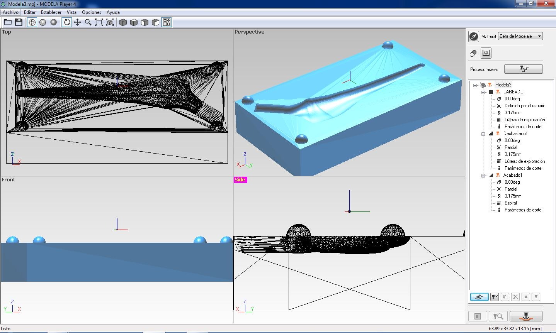The image size is (556, 333).
Task: Click the Top viewport label
Action: 7,32
